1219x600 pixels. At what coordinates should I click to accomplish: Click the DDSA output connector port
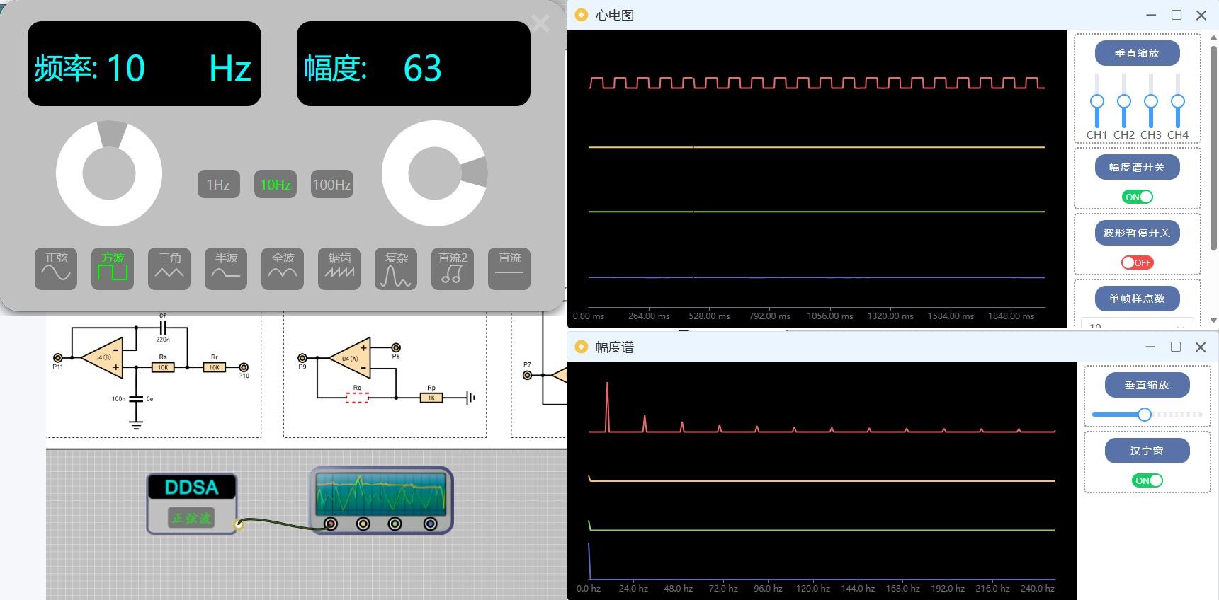tap(239, 524)
